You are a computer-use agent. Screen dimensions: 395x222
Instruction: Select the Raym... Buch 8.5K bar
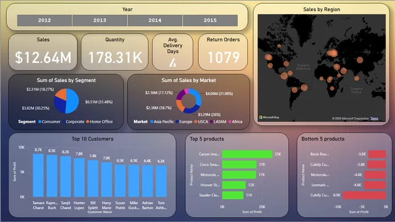click(x=52, y=176)
